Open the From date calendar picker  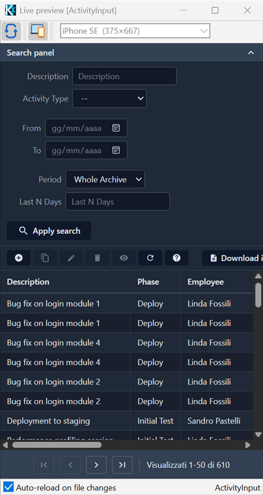116,128
